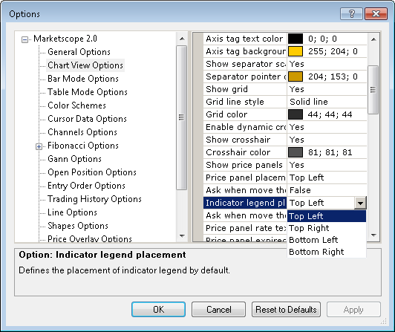Pick the Grid color swatch

[x=296, y=114]
